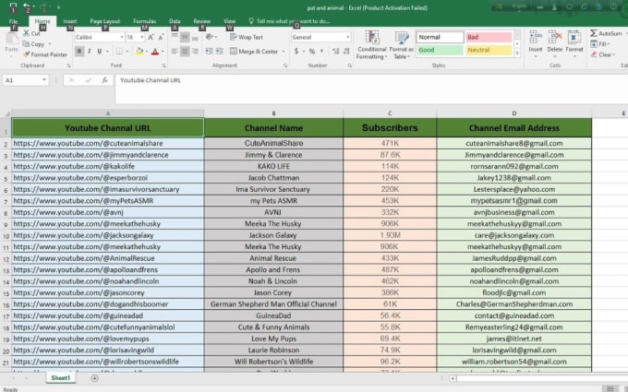The width and height of the screenshot is (628, 392).
Task: Switch to the Review tab
Action: tap(202, 21)
